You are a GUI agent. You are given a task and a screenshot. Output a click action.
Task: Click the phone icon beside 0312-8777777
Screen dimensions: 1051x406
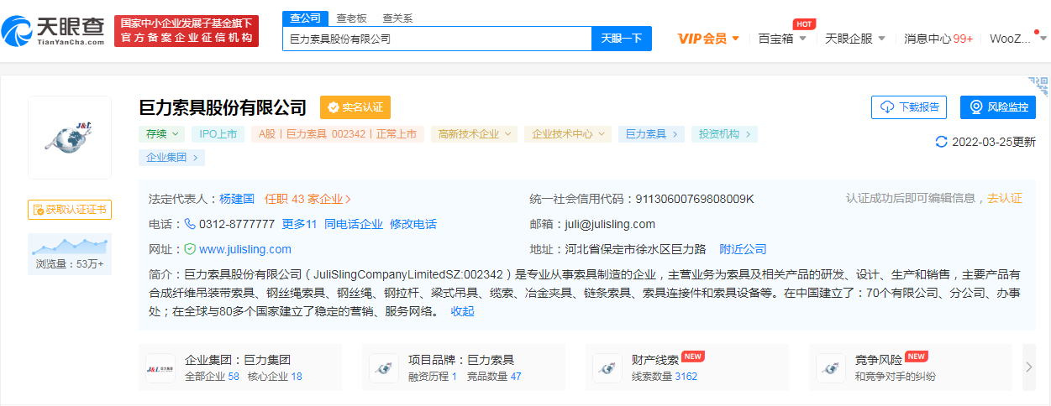pyautogui.click(x=190, y=224)
